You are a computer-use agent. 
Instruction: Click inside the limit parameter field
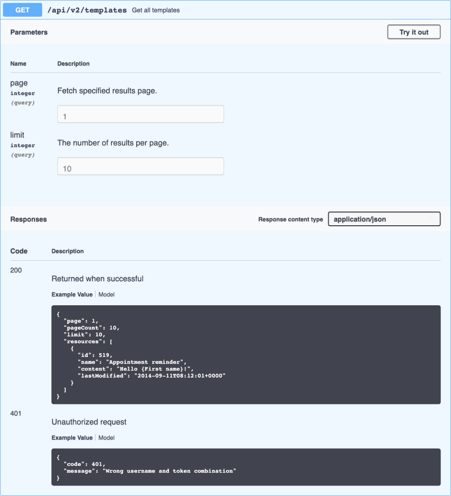pos(140,166)
